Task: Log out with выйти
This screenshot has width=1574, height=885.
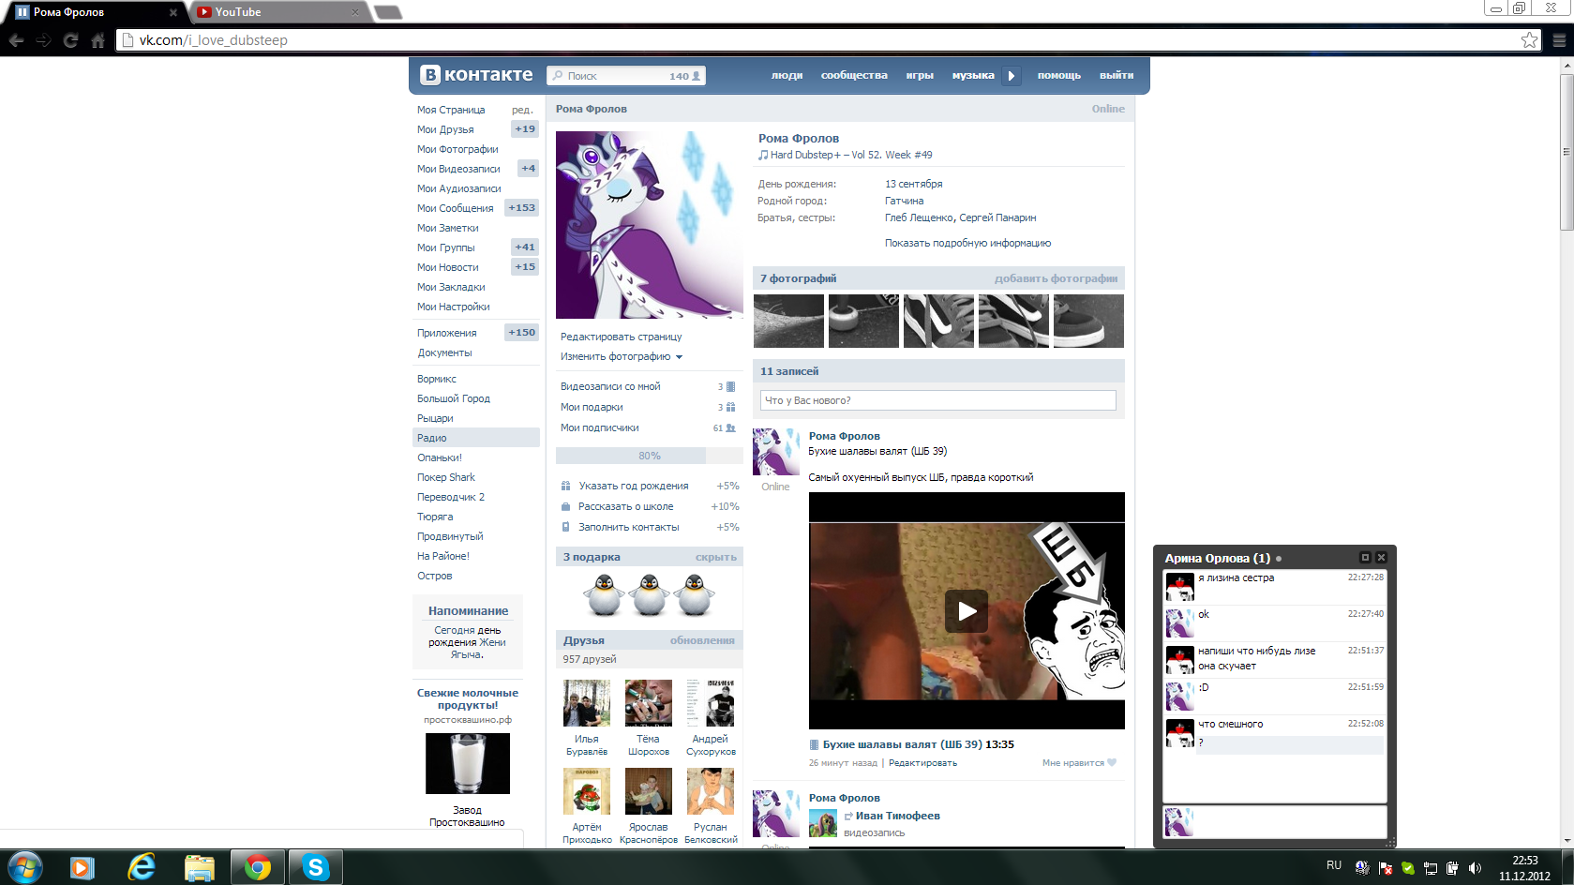Action: tap(1117, 76)
